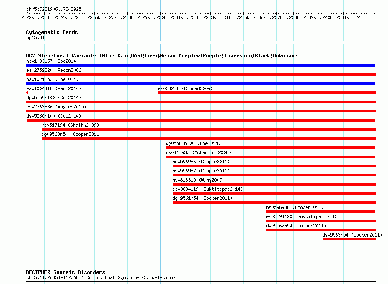Select the esv2759320 (Redon2006) variant label

click(x=55, y=70)
